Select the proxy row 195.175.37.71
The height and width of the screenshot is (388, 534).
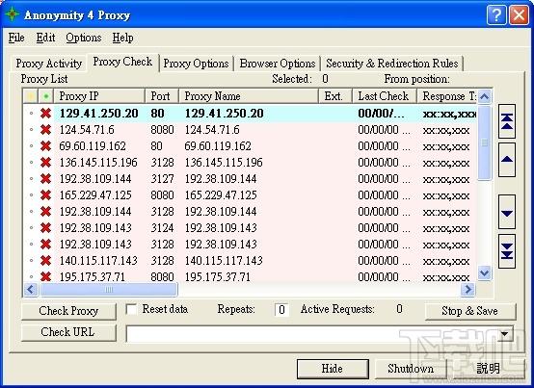click(251, 276)
